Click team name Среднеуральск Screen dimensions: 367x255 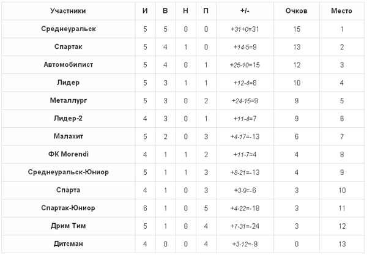[69, 29]
